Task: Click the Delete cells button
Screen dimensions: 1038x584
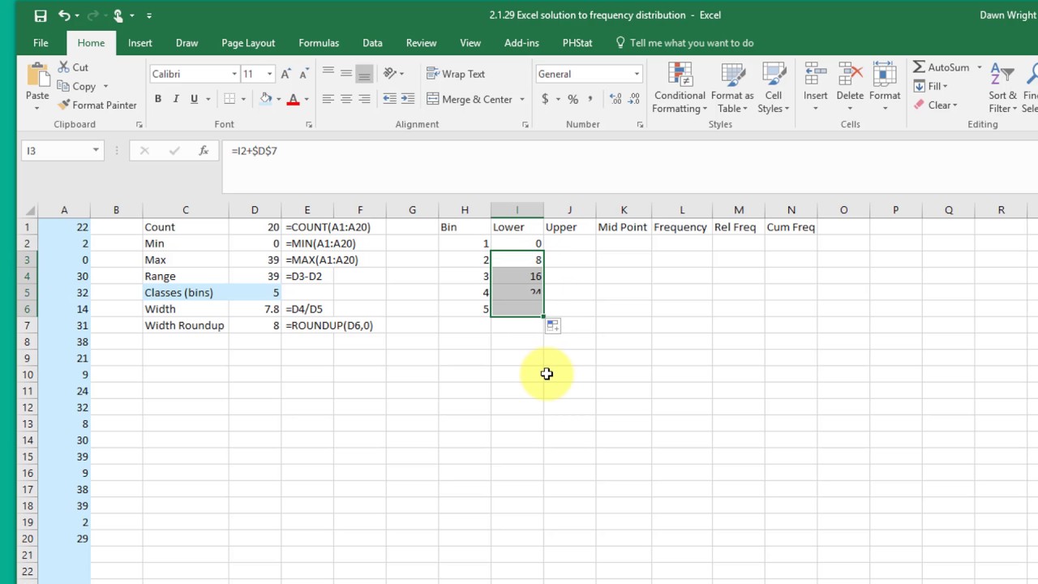Action: point(850,88)
